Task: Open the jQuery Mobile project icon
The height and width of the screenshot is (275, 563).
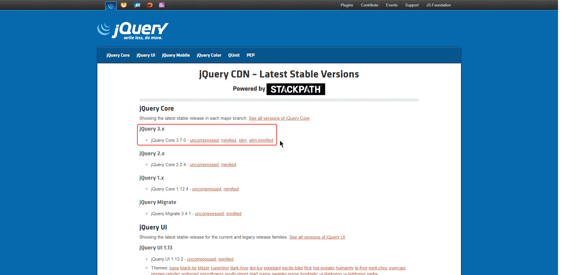Action: tap(137, 5)
